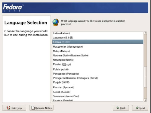Viewport: 151px width, 113px height.
Task: Select Norwegian (Norsk)
Action: click(98, 60)
